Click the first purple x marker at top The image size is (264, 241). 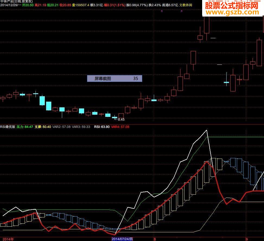162,11
